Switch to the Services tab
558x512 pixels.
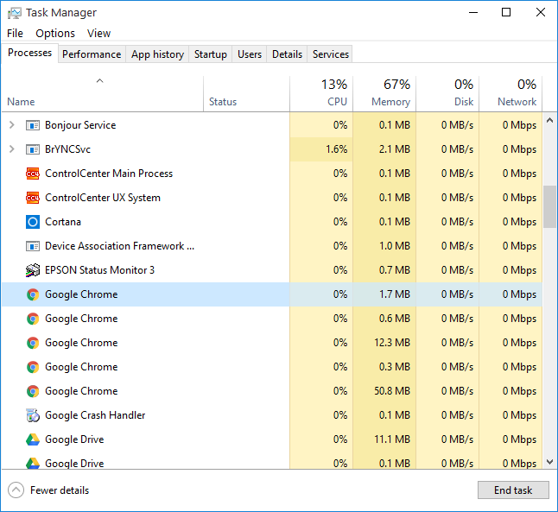[330, 54]
